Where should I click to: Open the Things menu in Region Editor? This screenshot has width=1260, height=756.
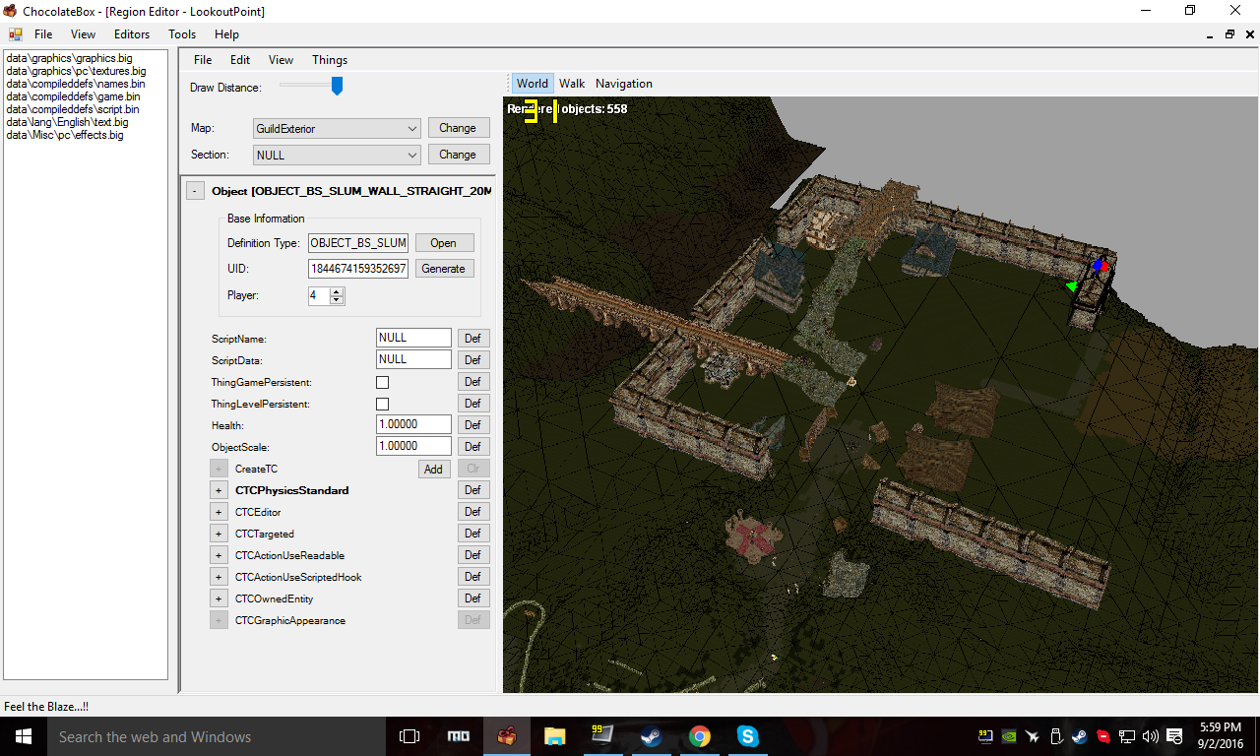330,60
